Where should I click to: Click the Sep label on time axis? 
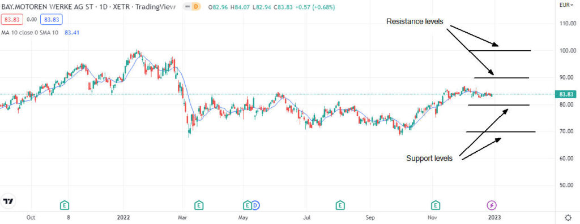(371, 217)
